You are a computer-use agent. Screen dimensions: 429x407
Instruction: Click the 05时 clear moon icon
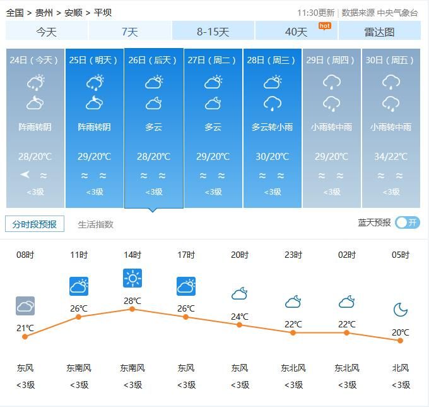400,310
